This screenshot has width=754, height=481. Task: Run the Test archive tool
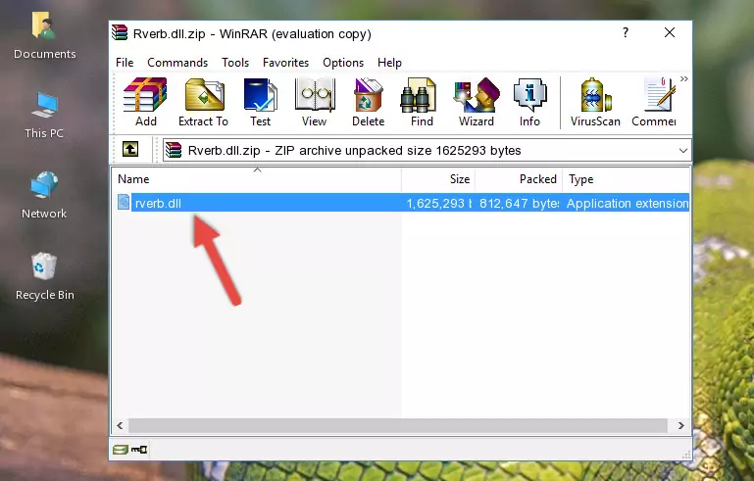(x=260, y=102)
